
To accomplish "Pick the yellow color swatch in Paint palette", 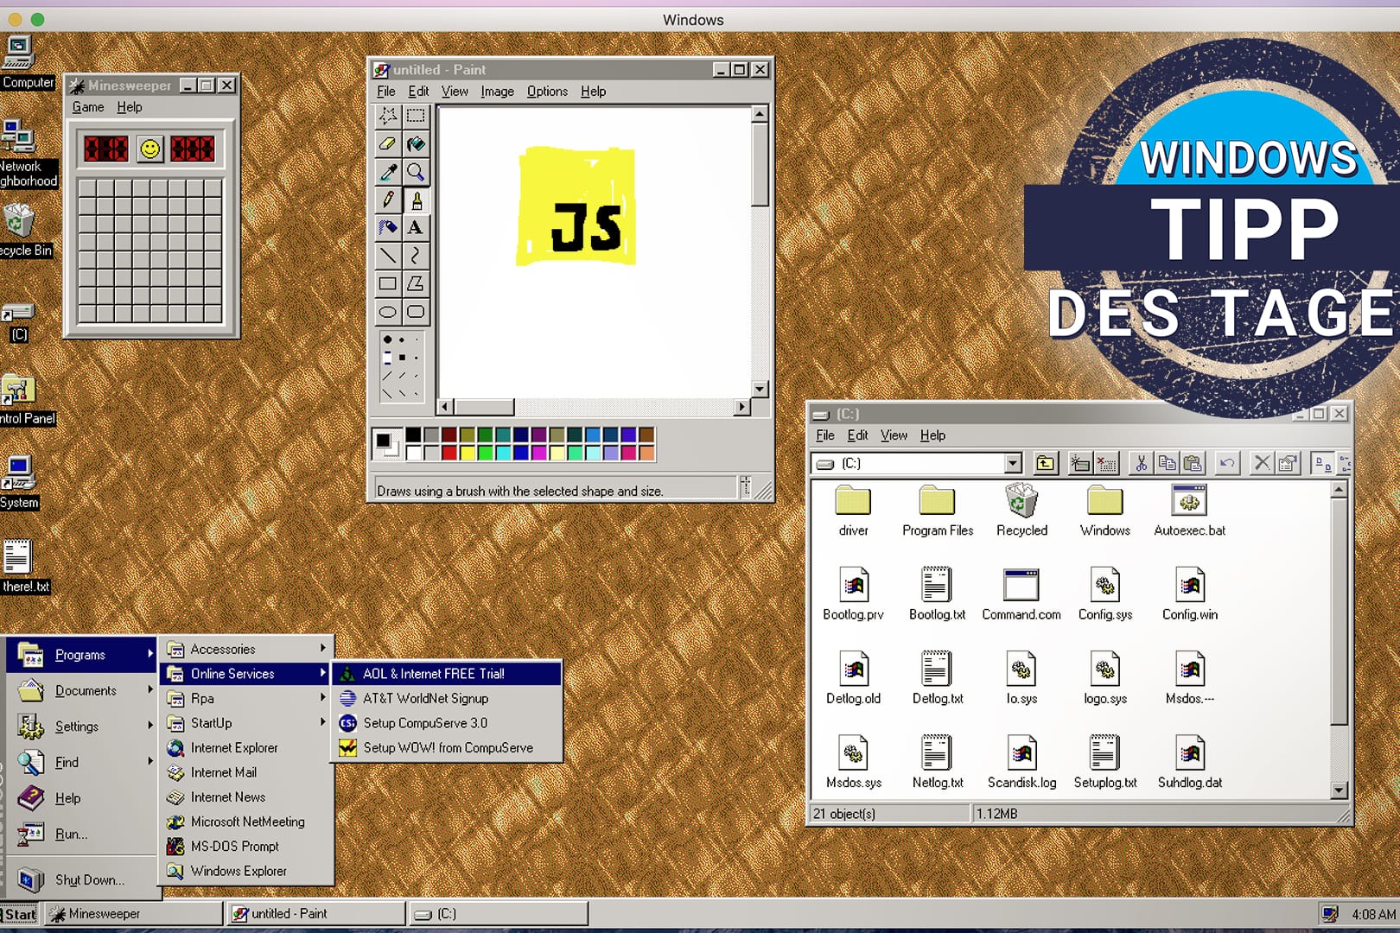I will pos(468,452).
